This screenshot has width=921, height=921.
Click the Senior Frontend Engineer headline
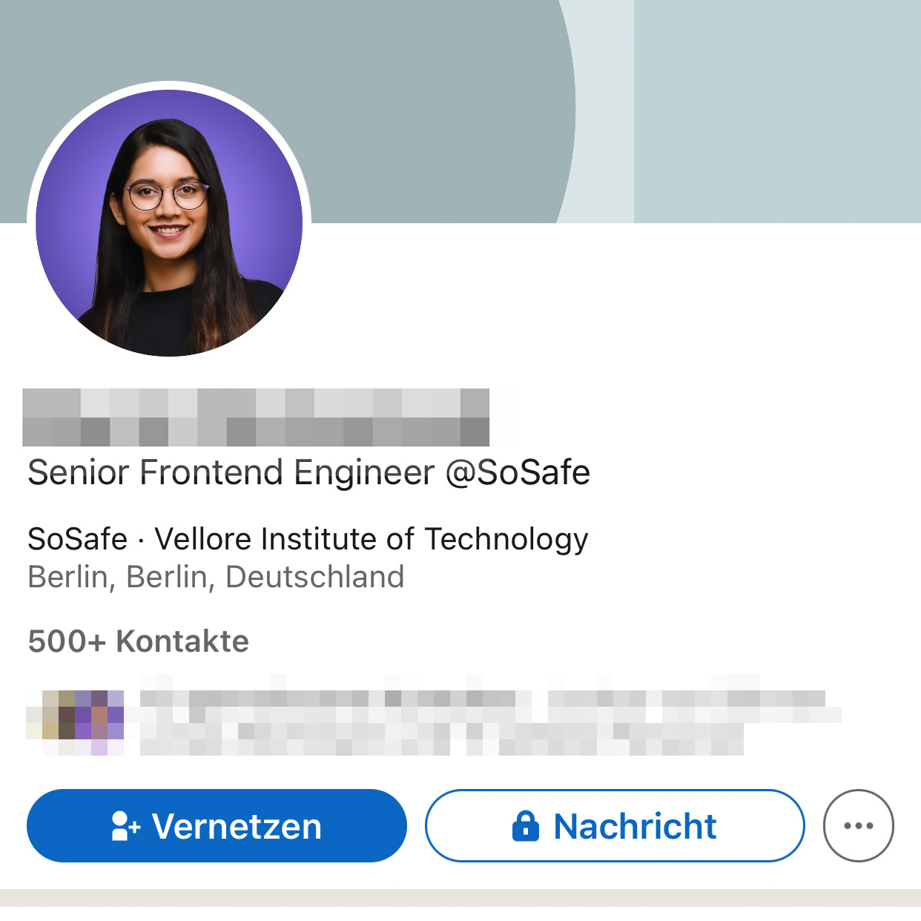308,472
